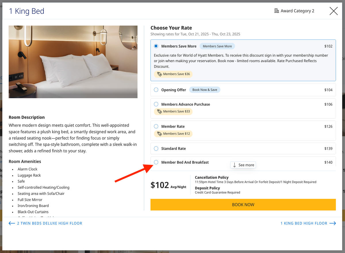Select the Opening Offer rate

coord(156,90)
